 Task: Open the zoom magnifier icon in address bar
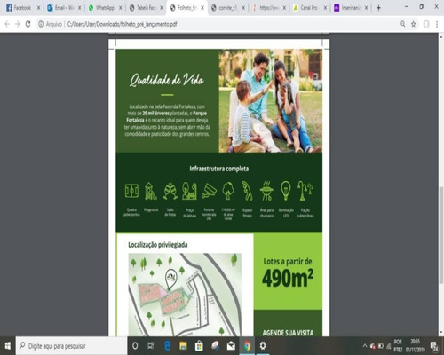403,24
